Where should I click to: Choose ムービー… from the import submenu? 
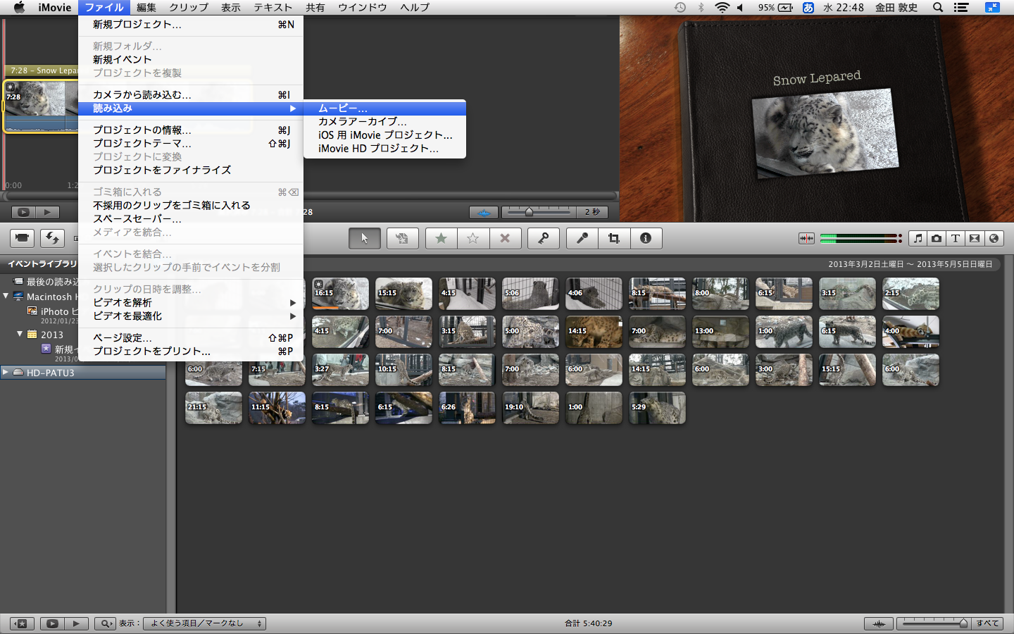pyautogui.click(x=384, y=108)
